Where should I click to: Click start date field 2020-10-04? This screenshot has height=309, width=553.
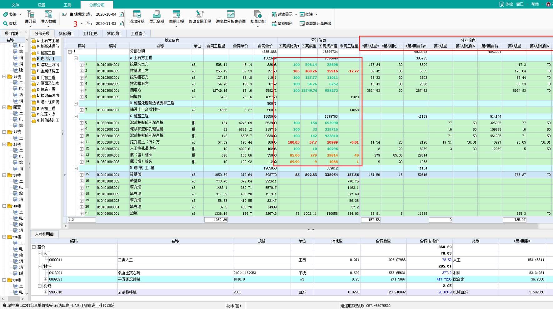click(x=106, y=14)
